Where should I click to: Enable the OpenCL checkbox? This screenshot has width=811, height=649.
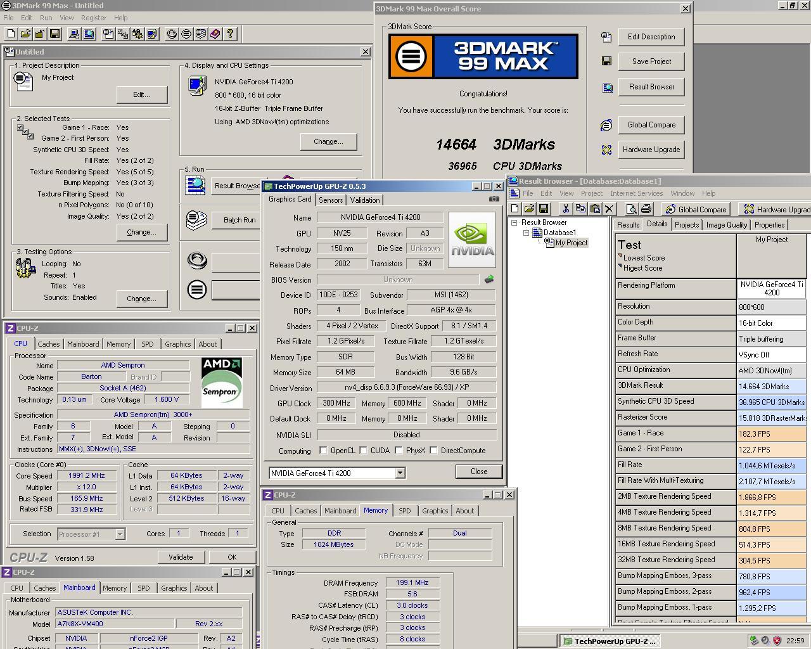(x=324, y=451)
